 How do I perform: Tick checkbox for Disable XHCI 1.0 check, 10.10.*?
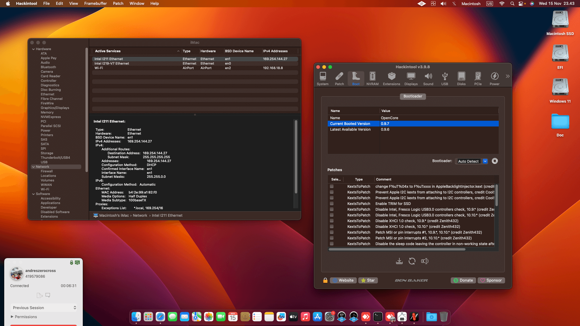click(332, 227)
